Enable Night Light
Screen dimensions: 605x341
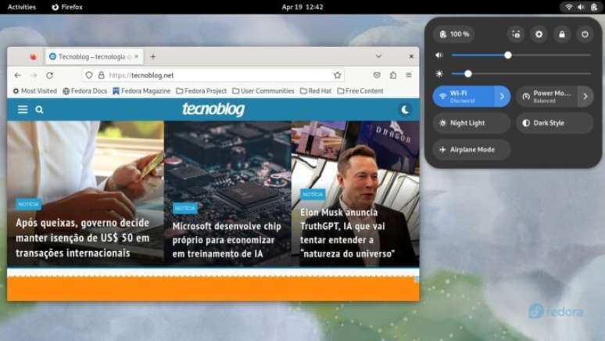(471, 124)
